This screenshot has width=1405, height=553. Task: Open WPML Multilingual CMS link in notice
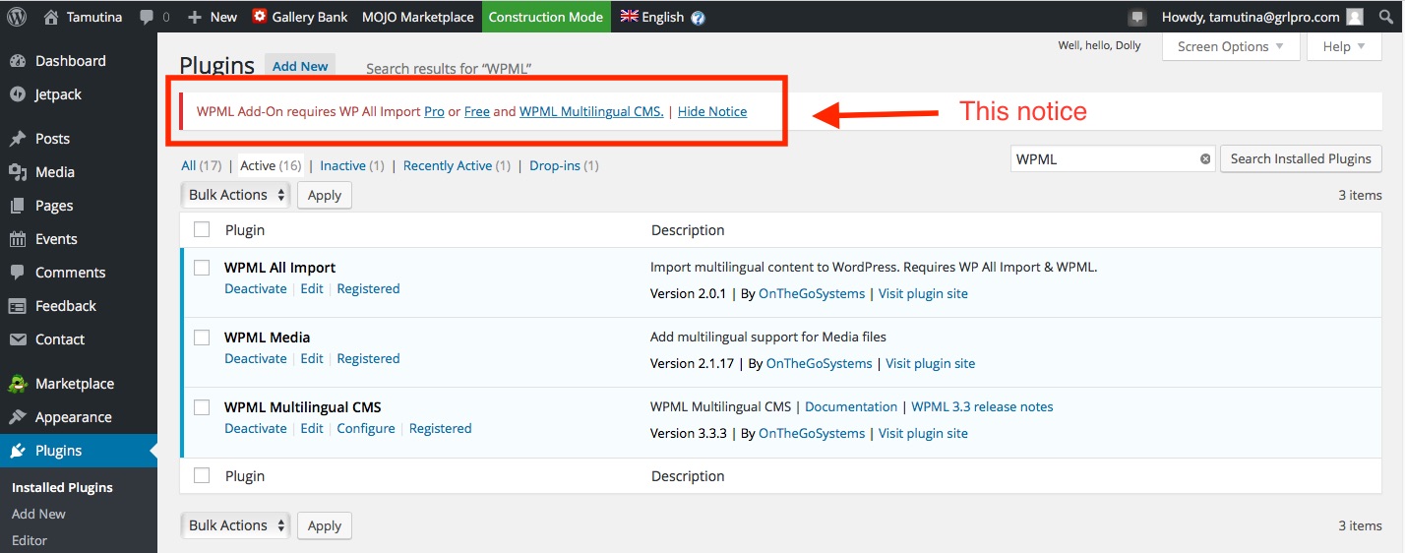591,111
